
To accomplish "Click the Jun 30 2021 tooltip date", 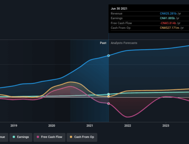I will click(119, 9).
